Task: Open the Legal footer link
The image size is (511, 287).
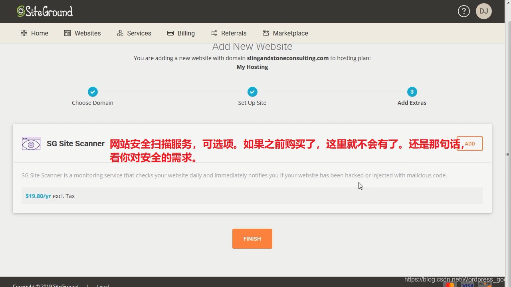Action: [103, 285]
